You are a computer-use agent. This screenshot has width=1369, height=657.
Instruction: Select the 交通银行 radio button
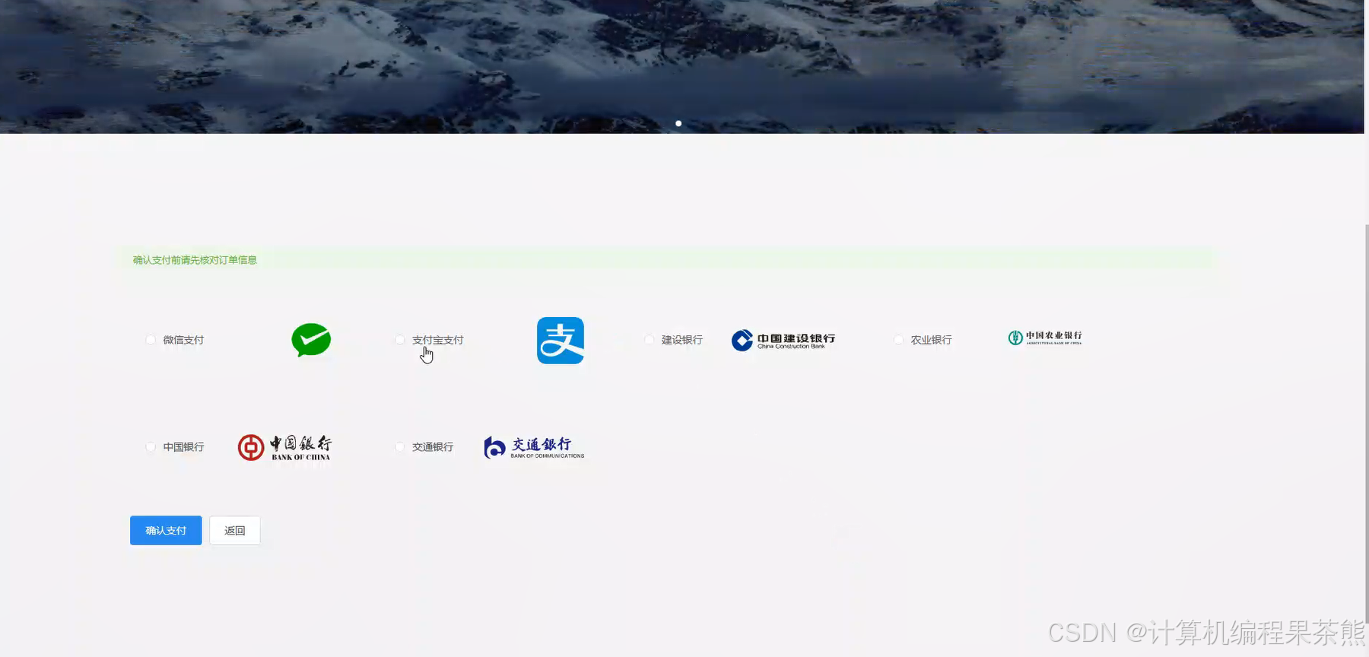400,447
